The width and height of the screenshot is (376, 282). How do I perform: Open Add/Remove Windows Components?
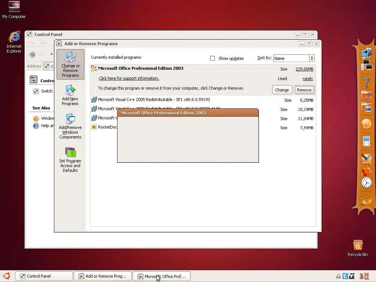tap(70, 126)
